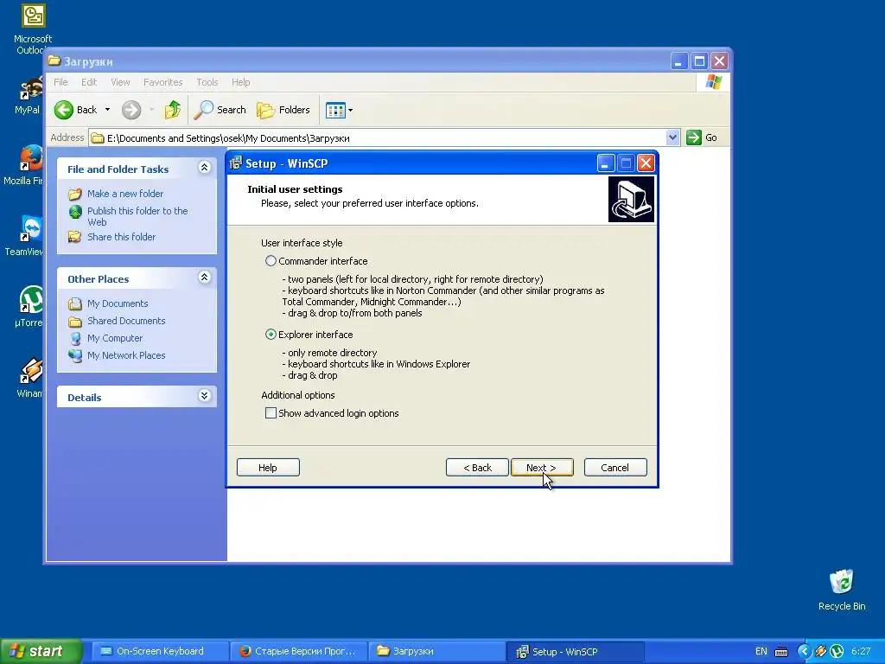
Task: Click Share this folder link
Action: coord(121,237)
